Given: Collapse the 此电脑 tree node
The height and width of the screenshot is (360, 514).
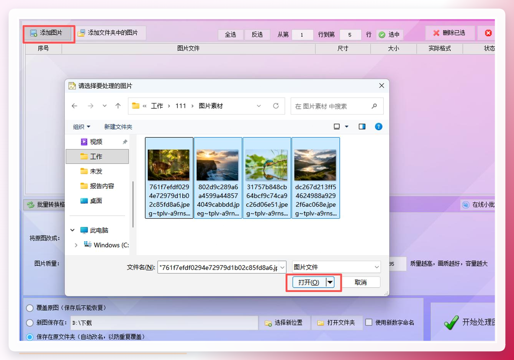Looking at the screenshot, I should 72,230.
